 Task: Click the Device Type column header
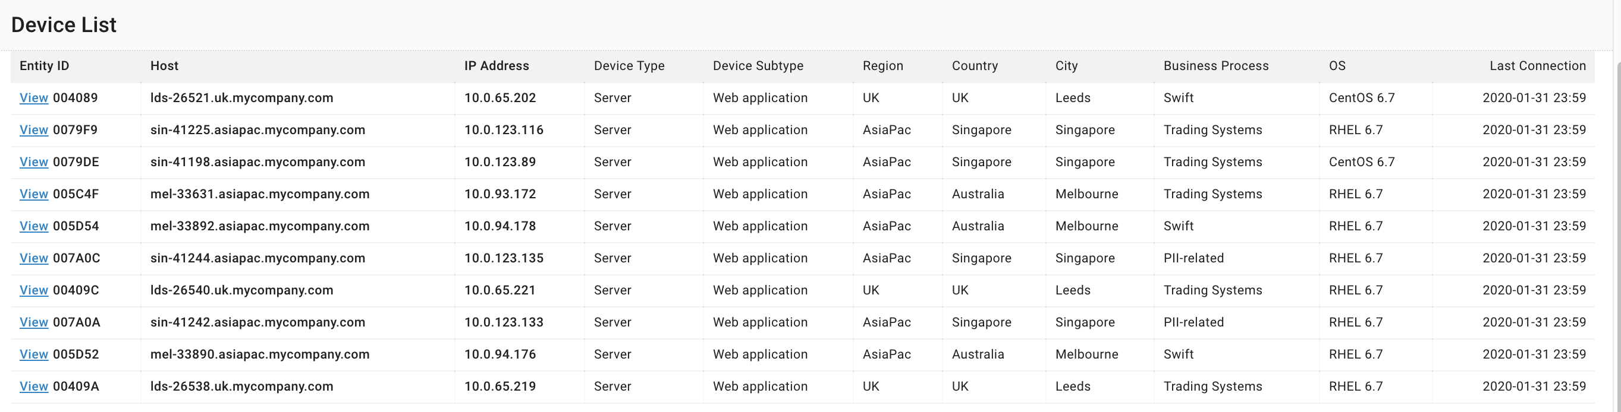point(629,66)
